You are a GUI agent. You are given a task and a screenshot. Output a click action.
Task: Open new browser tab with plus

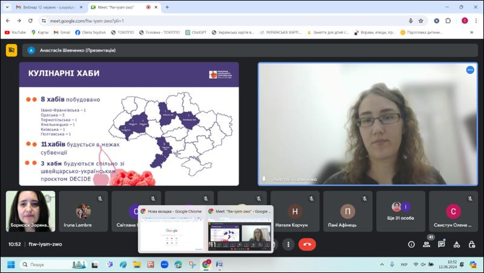click(167, 7)
